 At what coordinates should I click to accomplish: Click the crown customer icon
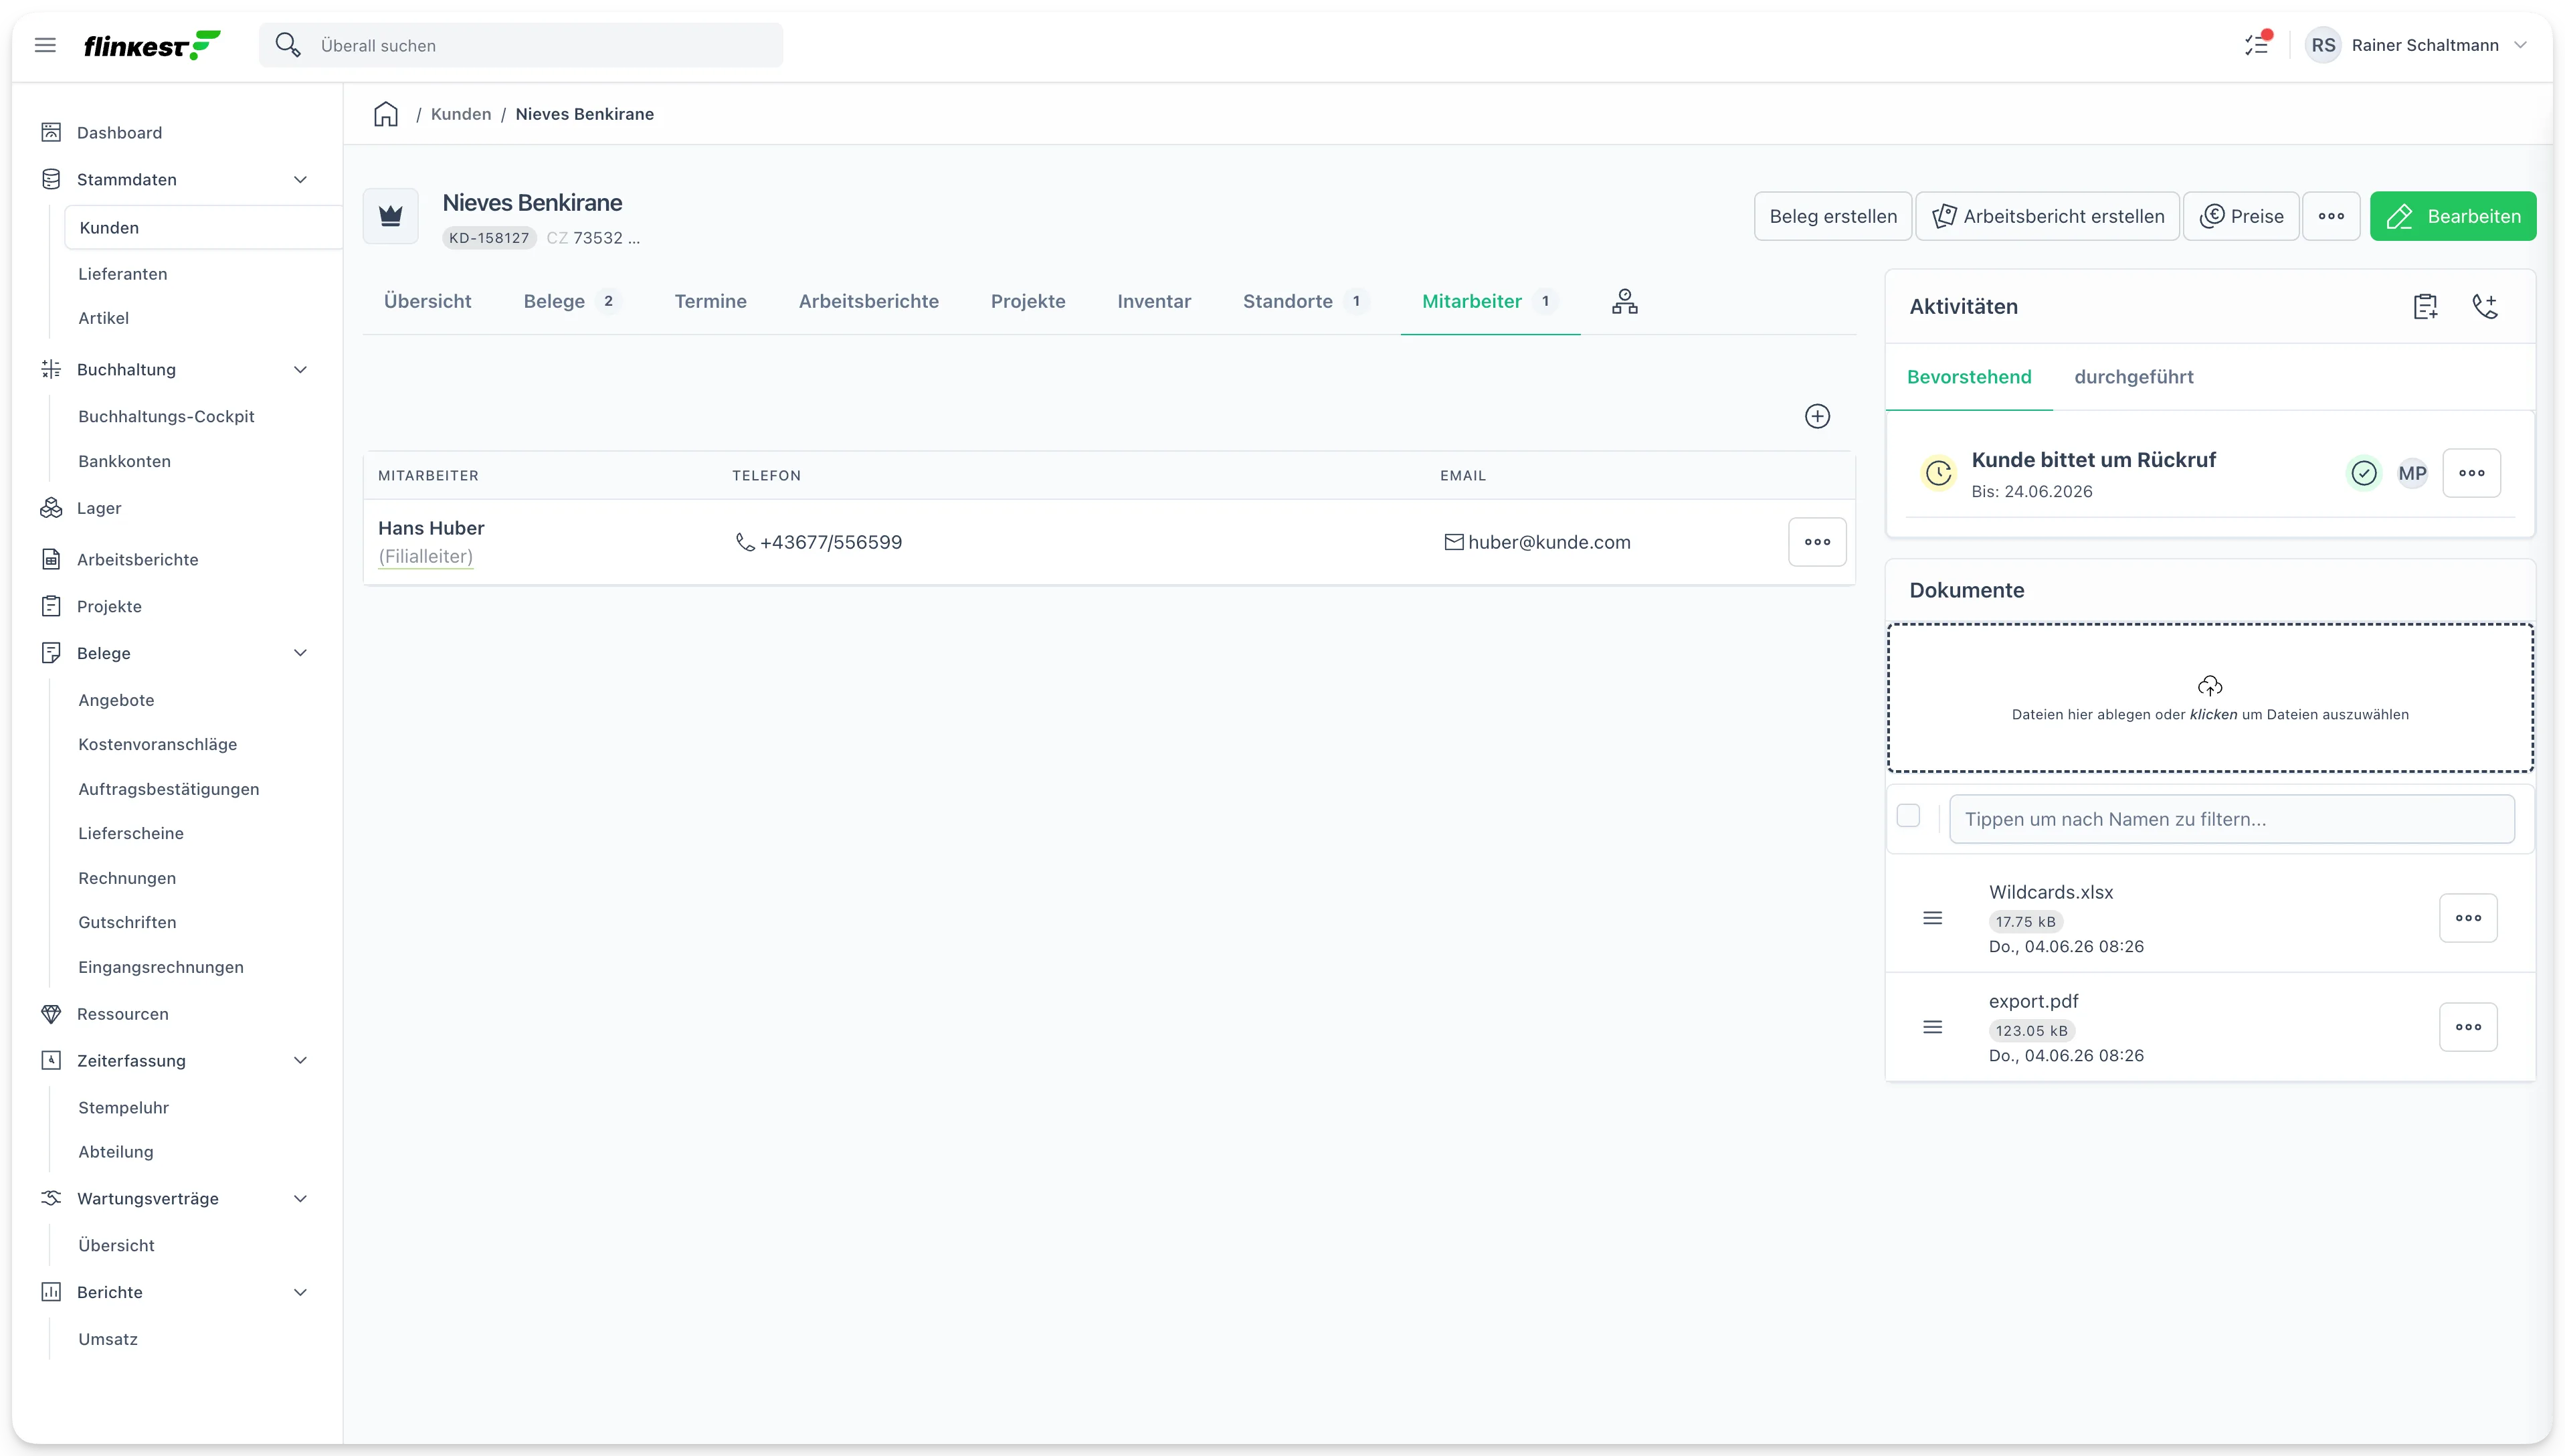tap(391, 216)
